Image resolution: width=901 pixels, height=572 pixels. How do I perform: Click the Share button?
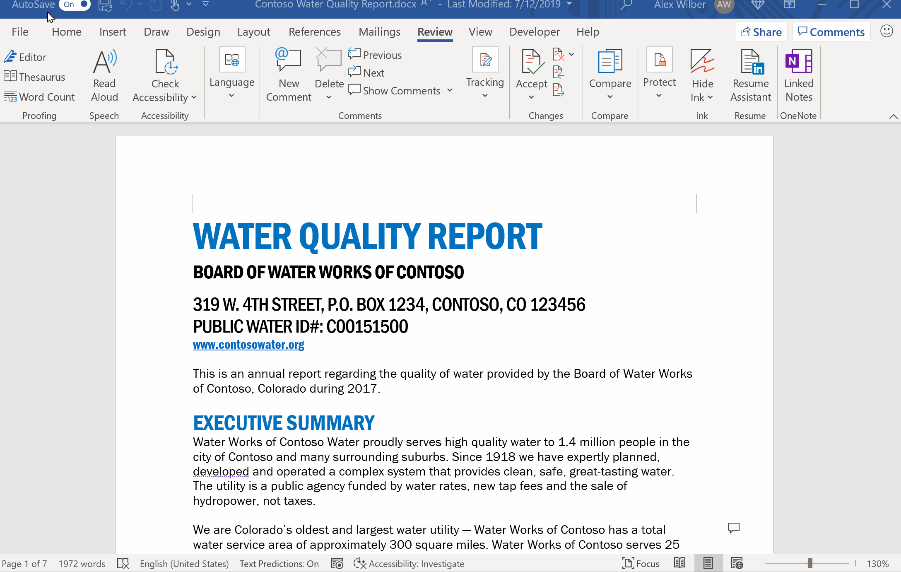point(761,32)
